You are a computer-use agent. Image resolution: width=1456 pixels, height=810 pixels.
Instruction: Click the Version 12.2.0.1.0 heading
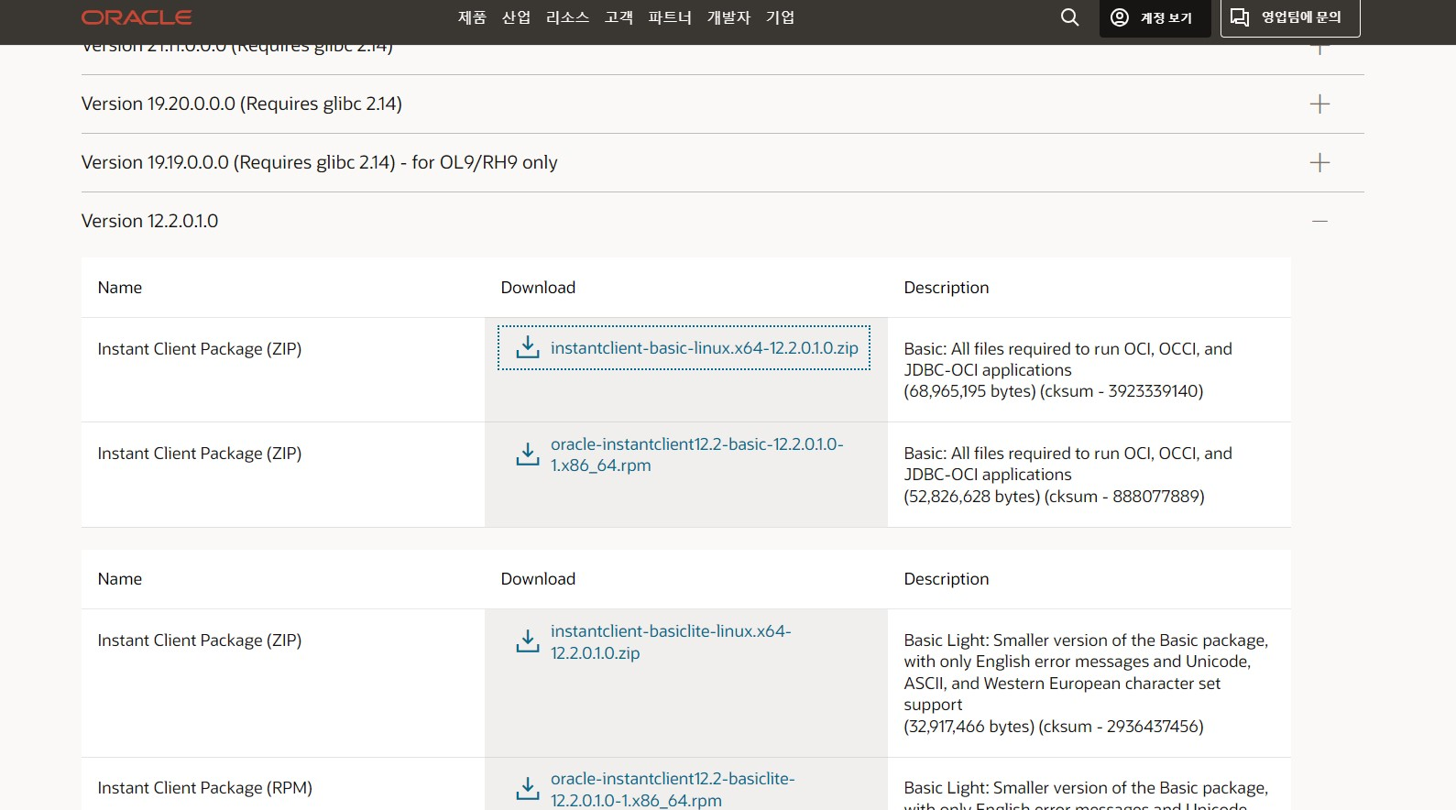click(150, 221)
